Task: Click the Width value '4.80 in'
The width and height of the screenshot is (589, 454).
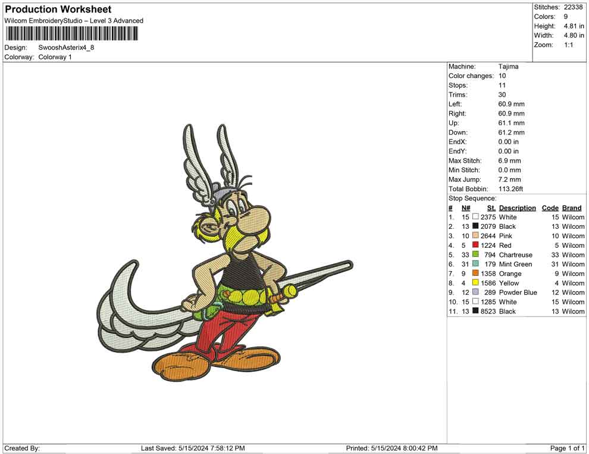Action: 574,35
